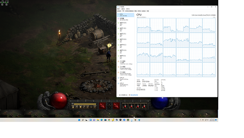
Task: Open the Options (選項) menu in Task Manager
Action: tap(123, 9)
